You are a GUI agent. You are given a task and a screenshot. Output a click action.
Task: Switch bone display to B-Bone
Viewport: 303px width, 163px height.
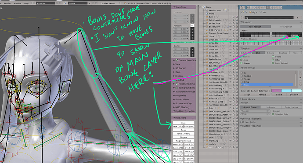271,53
